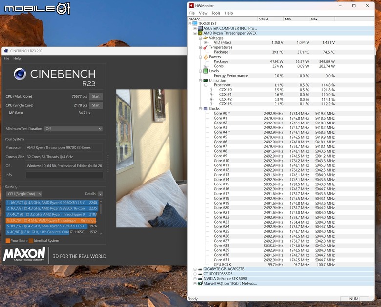Viewport: 381px width, 307px height.
Task: Click the NVIDIA GeForce RTX 5090 icon
Action: [200, 279]
